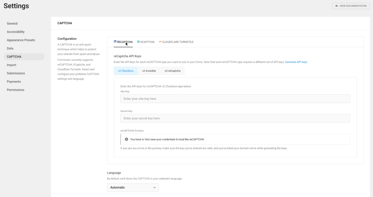Open the Language dropdown set to Automatic
373x197 pixels.
pyautogui.click(x=133, y=187)
